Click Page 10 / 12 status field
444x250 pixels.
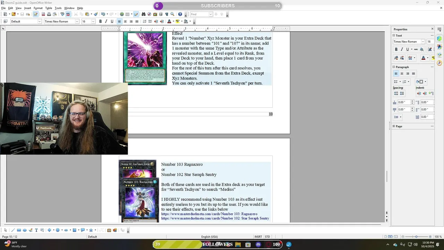click(10, 237)
